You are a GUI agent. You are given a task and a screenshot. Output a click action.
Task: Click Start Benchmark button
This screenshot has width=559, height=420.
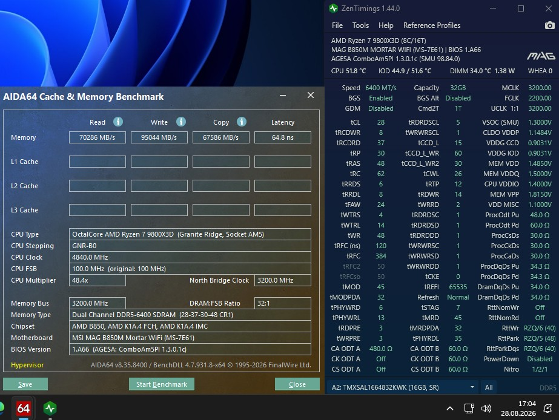pyautogui.click(x=162, y=384)
